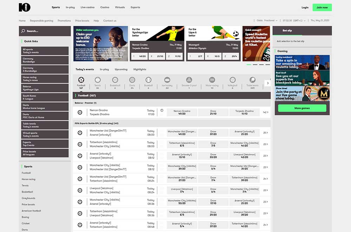Expand markets for Manchester Utd vs Tottenham
This screenshot has height=232, width=351.
pos(265,179)
